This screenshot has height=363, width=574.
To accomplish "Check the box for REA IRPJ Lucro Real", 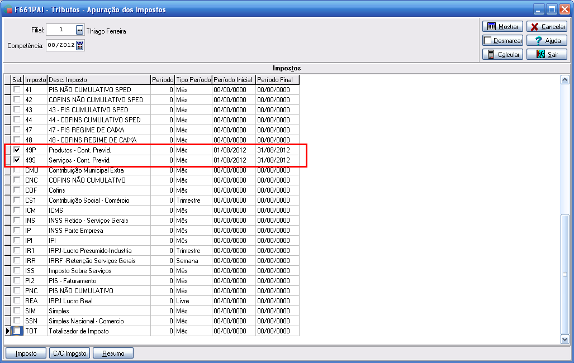I will (x=17, y=300).
